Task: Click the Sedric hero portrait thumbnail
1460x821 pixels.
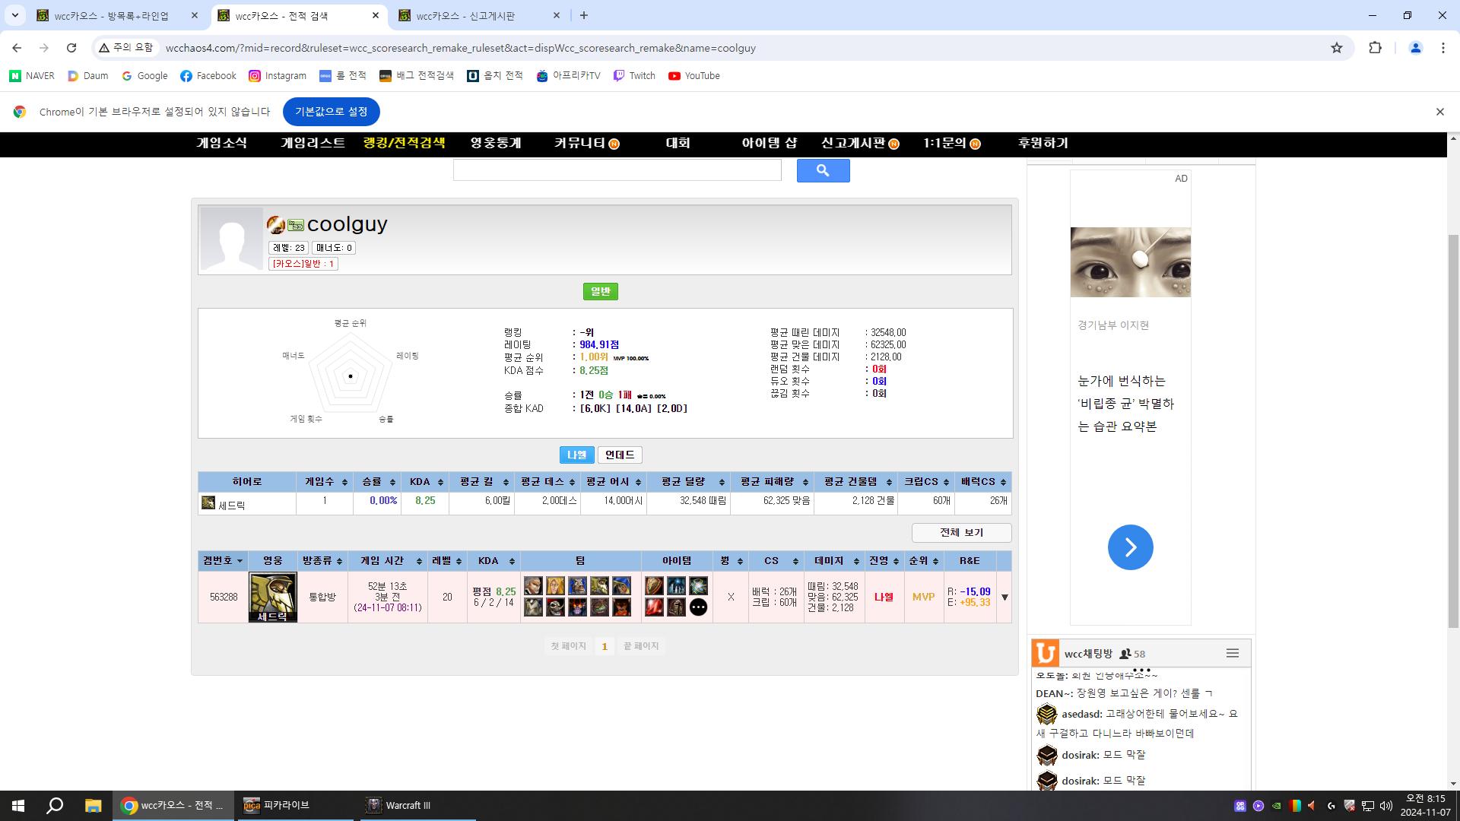Action: (273, 598)
